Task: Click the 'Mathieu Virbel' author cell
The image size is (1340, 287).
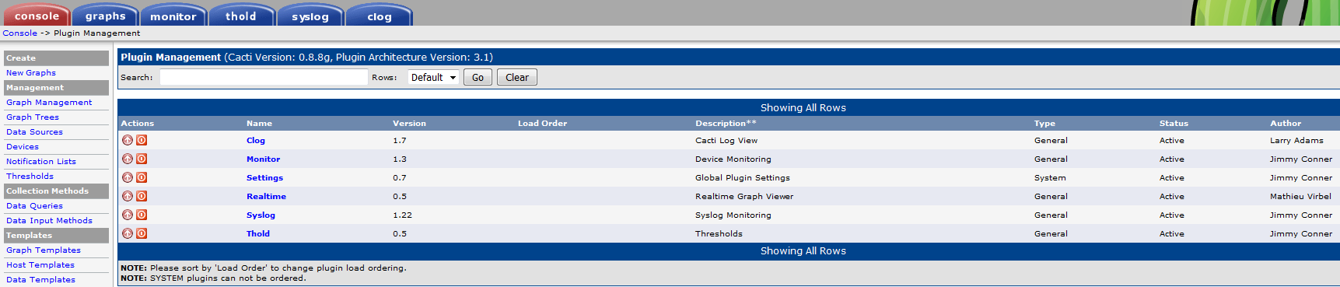Action: [1300, 196]
